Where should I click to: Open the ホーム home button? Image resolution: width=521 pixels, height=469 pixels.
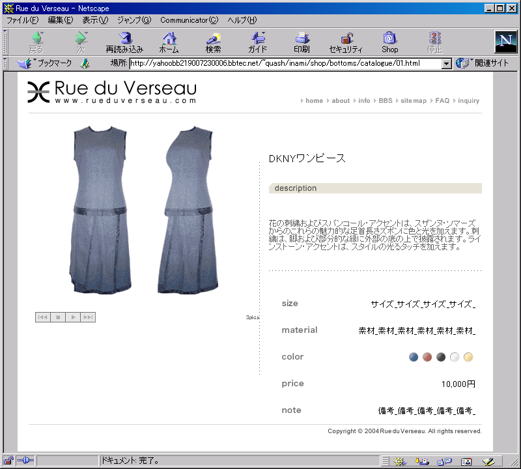coord(169,42)
